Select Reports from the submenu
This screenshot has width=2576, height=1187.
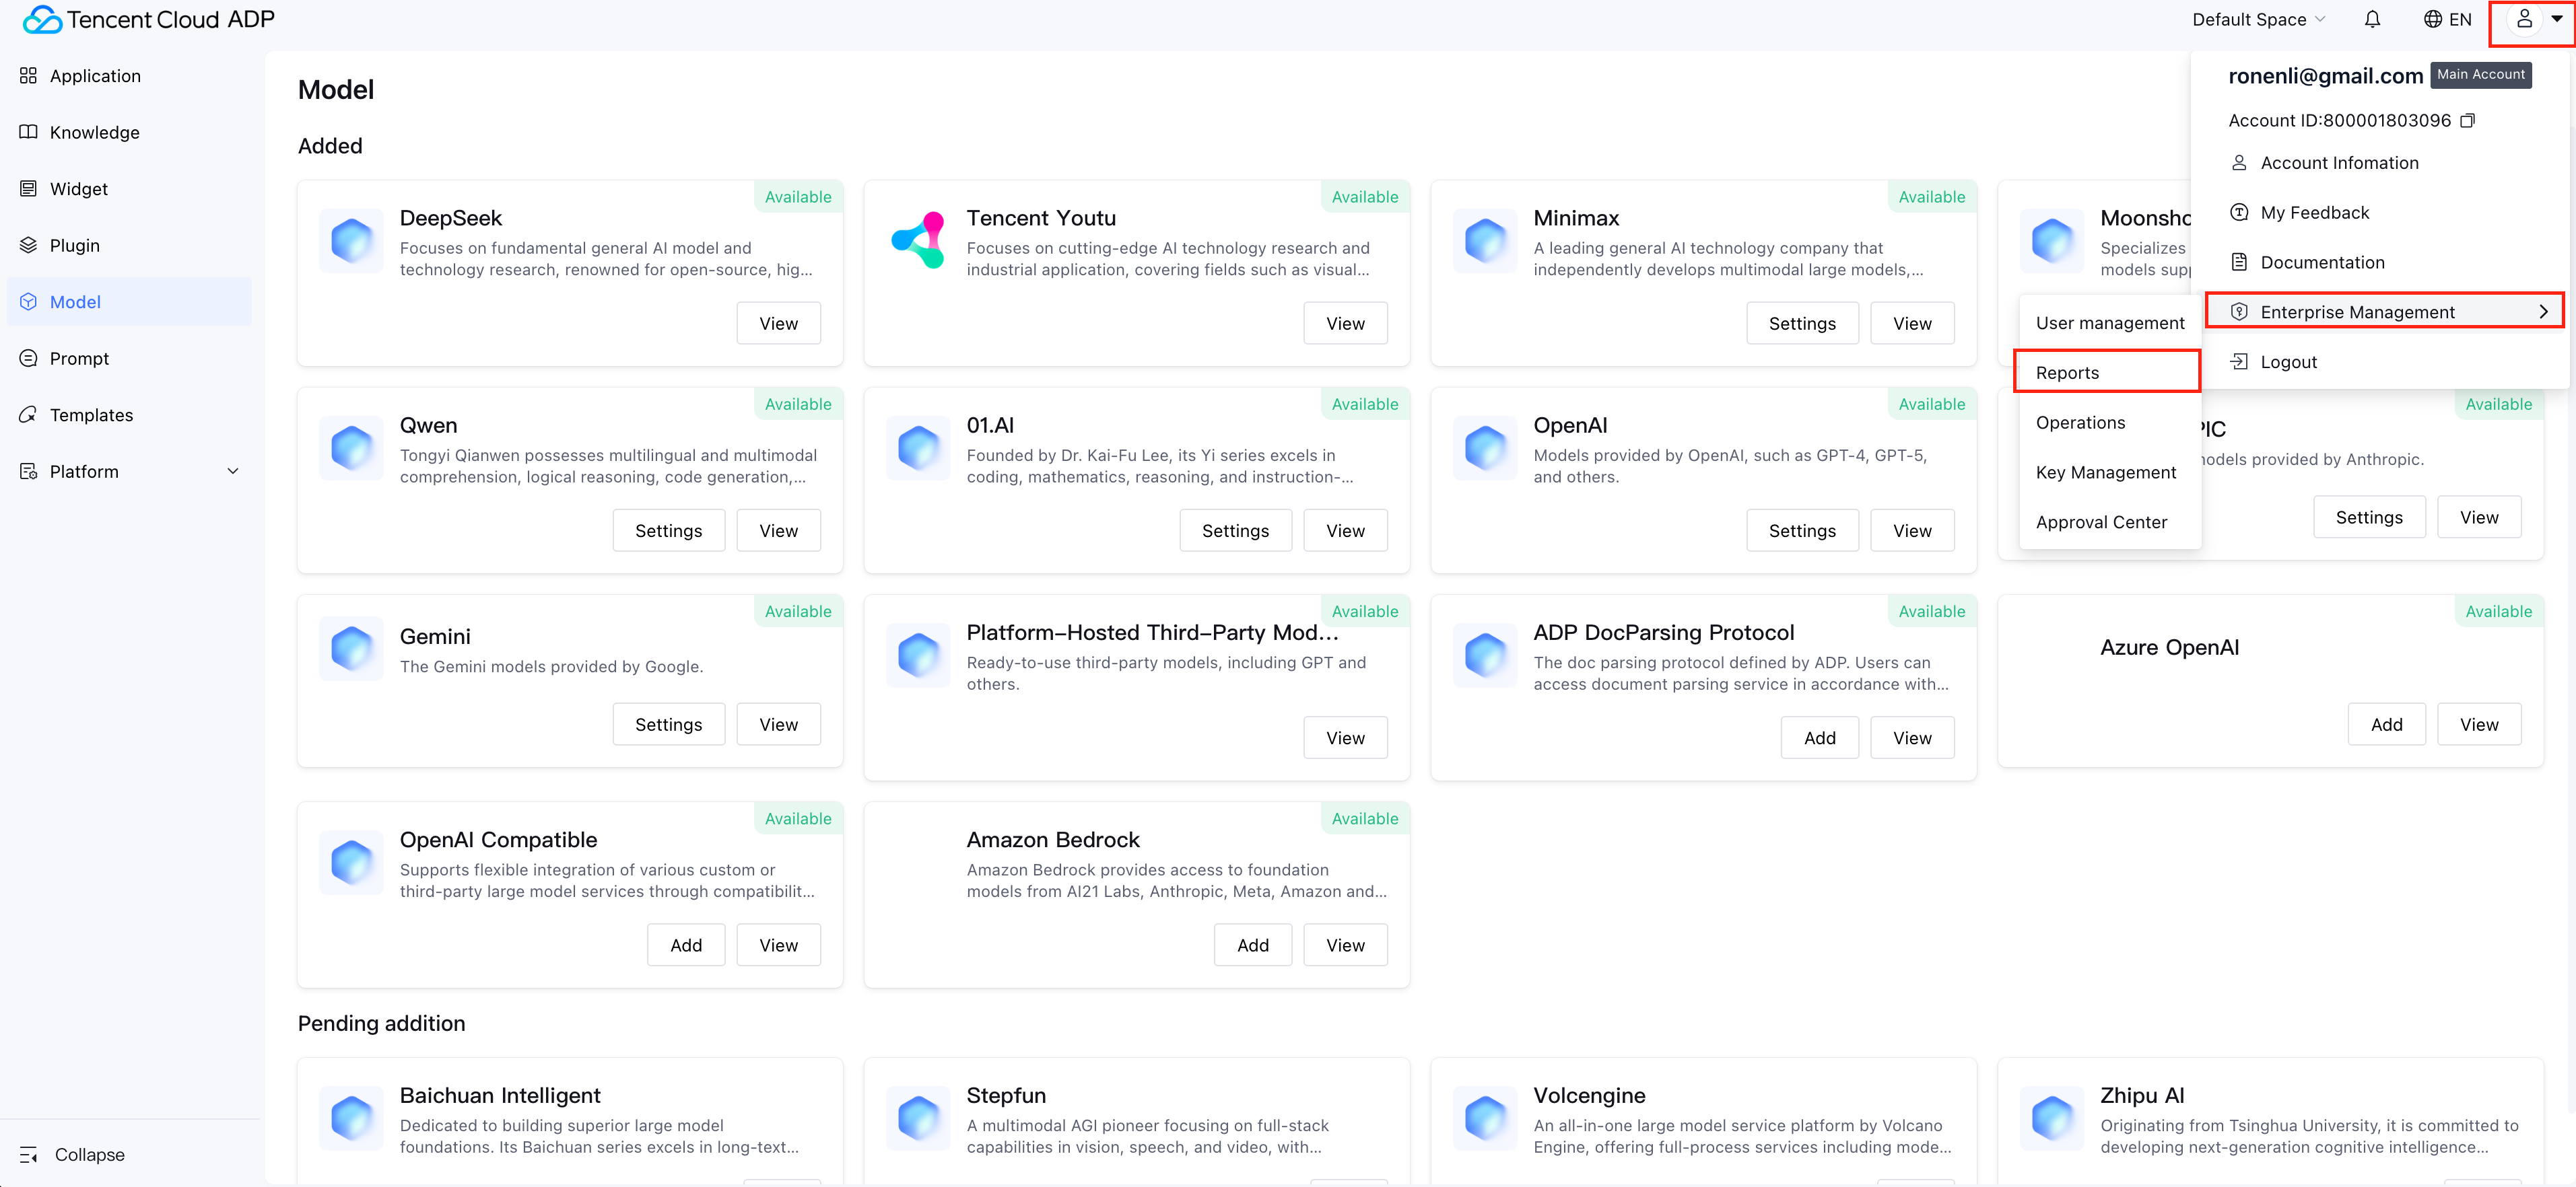point(2067,373)
